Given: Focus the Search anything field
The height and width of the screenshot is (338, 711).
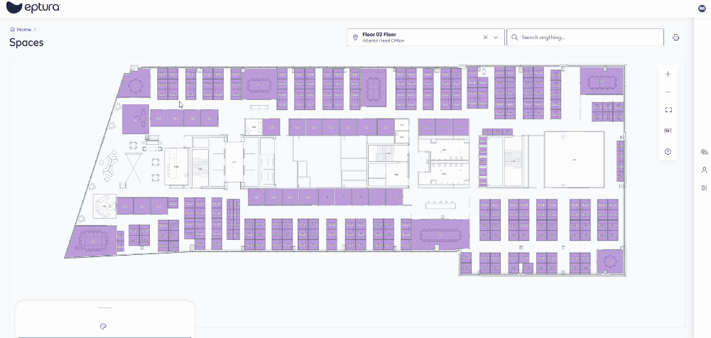Looking at the screenshot, I should click(x=585, y=37).
